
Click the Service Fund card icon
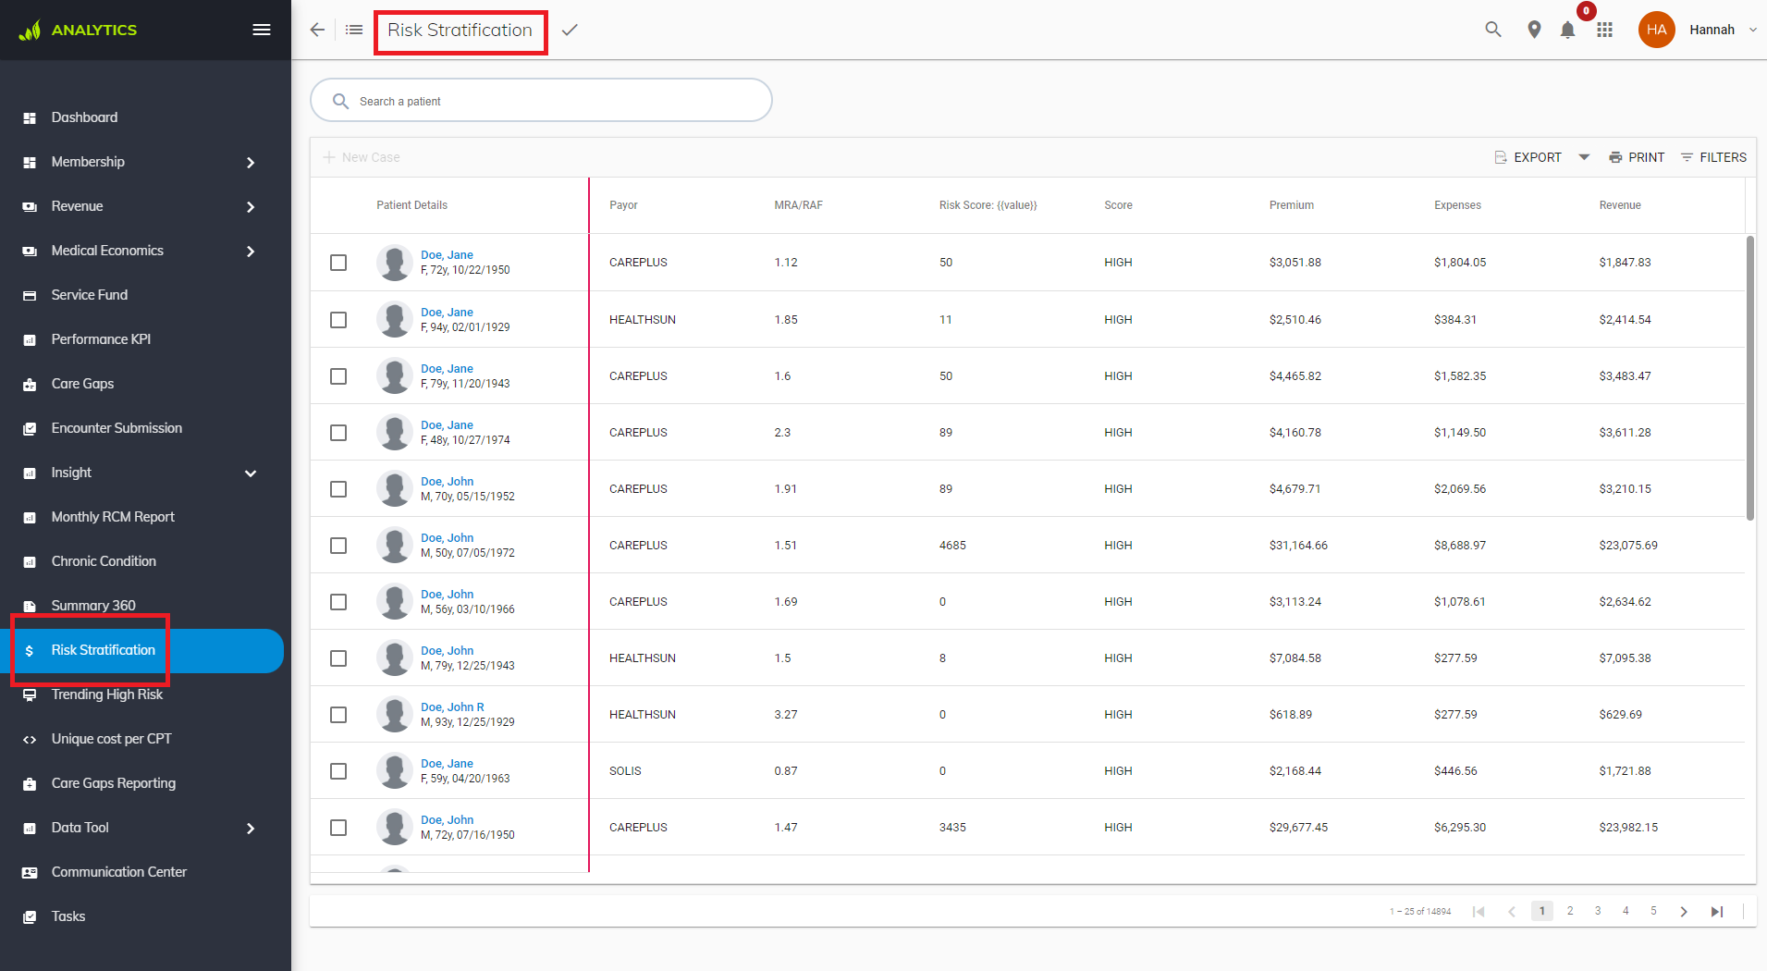click(30, 295)
